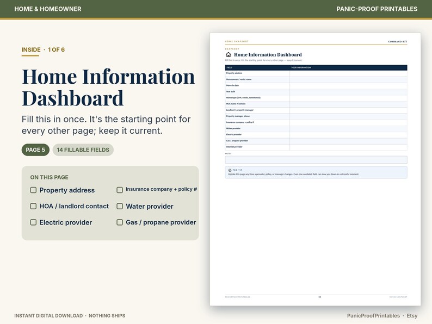Click the 'HOA name + contact' table row
Screen dimensions: 432x324
pos(316,104)
